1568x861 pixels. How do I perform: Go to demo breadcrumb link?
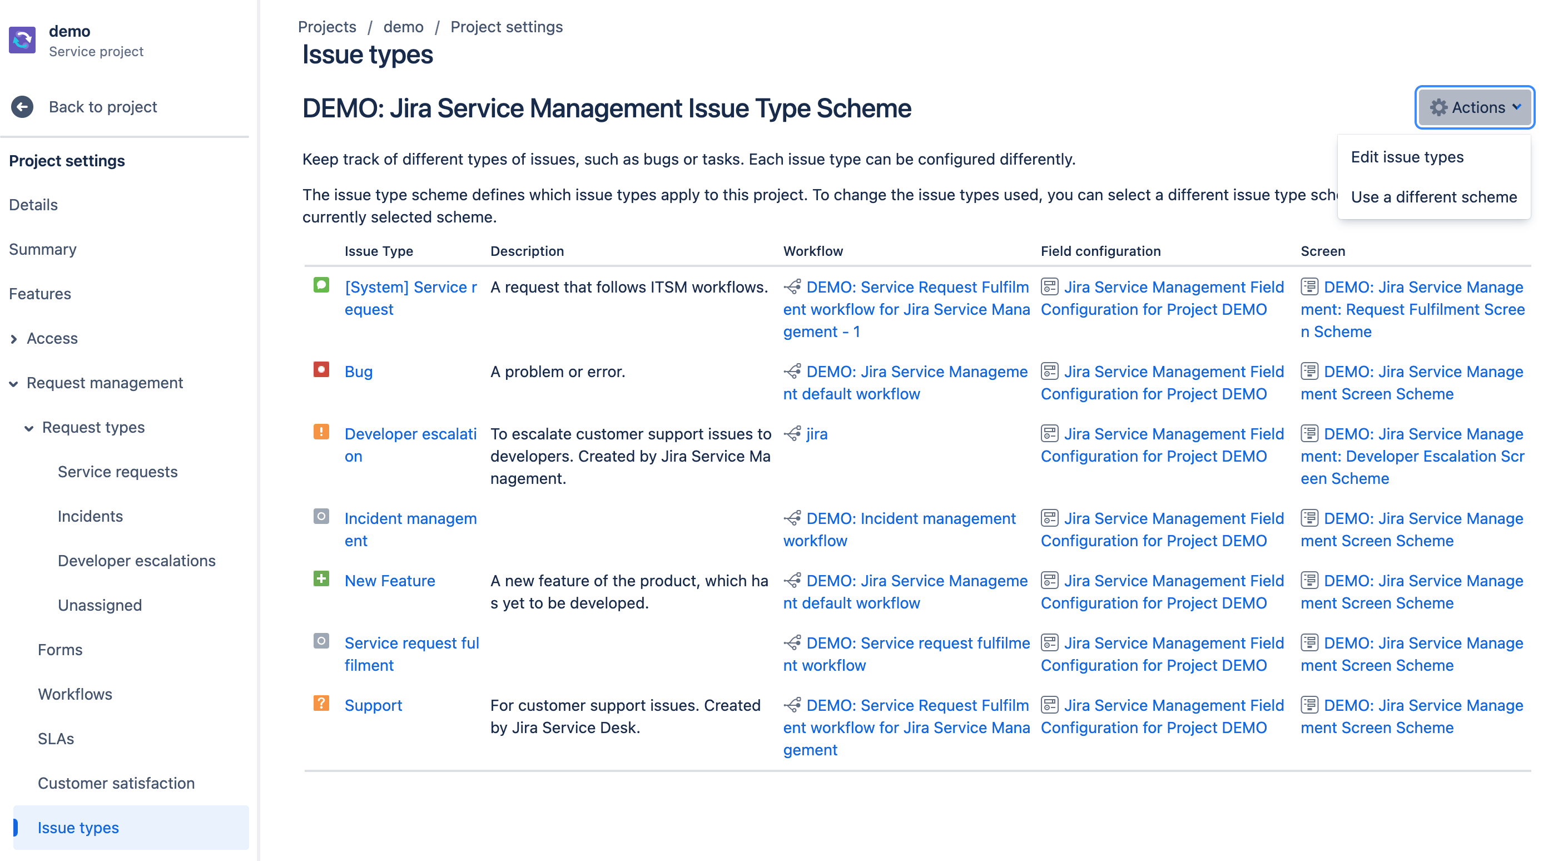click(x=403, y=27)
